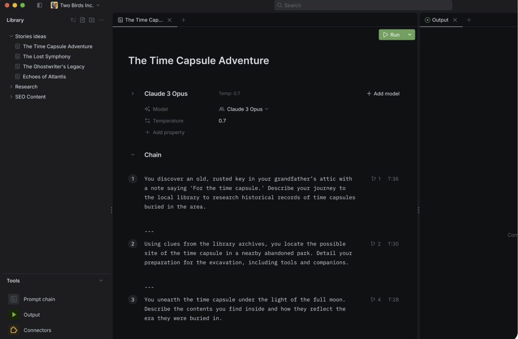Viewport: 518px width, 339px height.
Task: Click the Search field at top
Action: [363, 5]
